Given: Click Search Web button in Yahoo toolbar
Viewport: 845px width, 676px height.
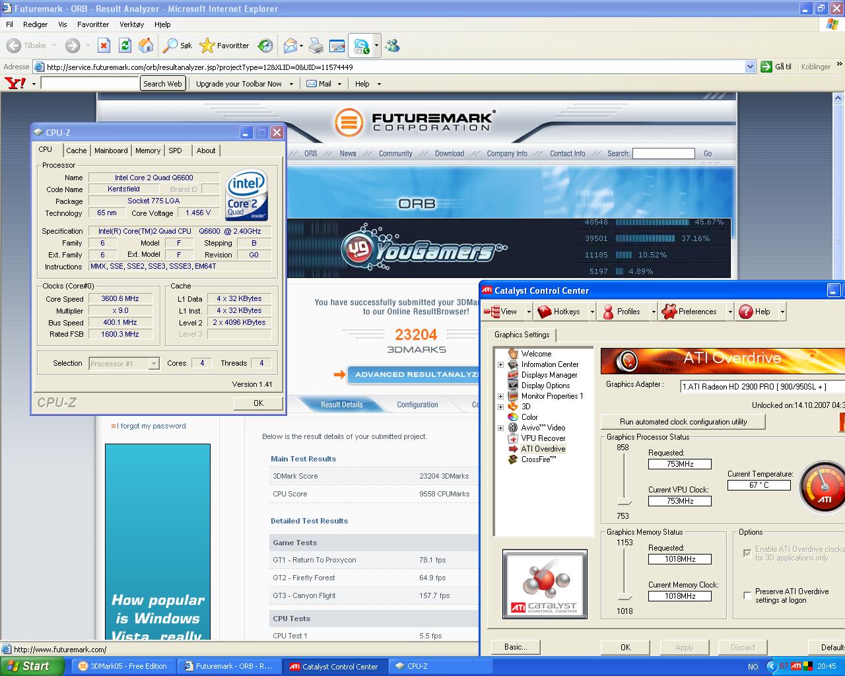Looking at the screenshot, I should click(162, 84).
